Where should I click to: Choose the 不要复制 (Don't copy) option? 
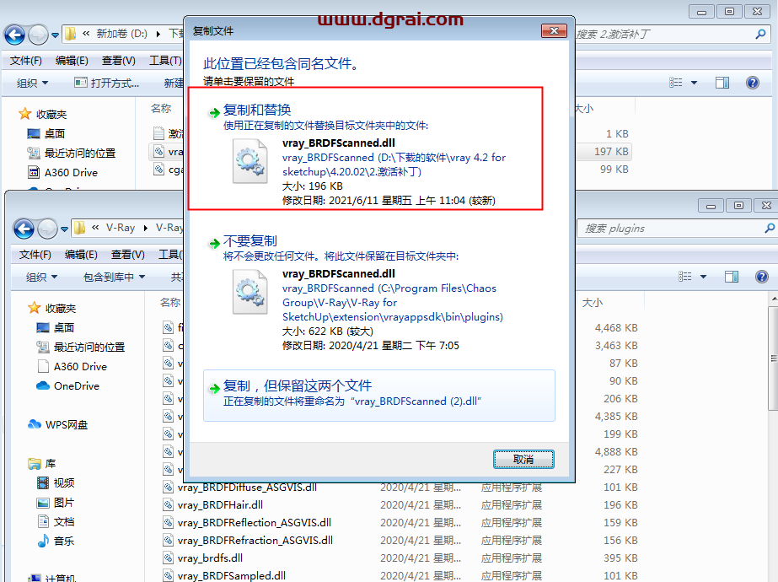[249, 242]
